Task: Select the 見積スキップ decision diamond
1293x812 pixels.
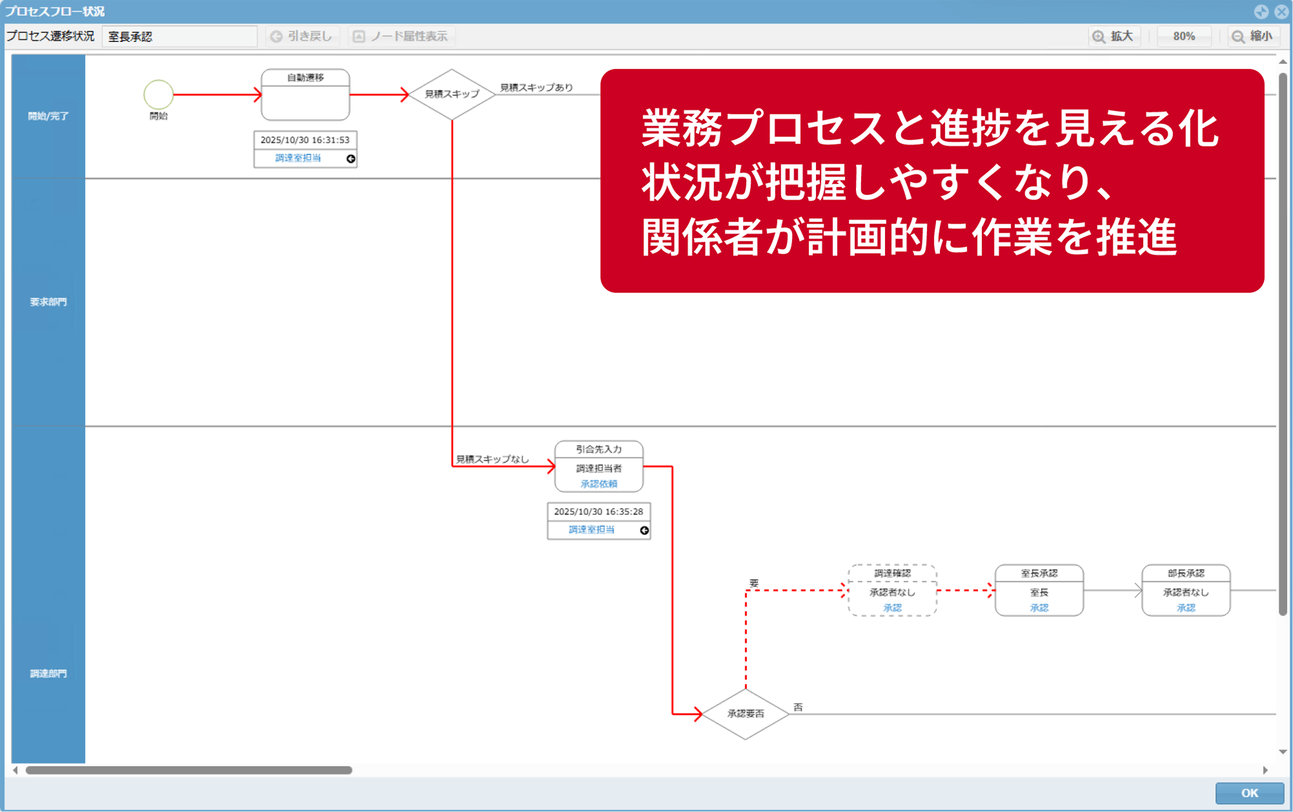Action: pos(451,94)
